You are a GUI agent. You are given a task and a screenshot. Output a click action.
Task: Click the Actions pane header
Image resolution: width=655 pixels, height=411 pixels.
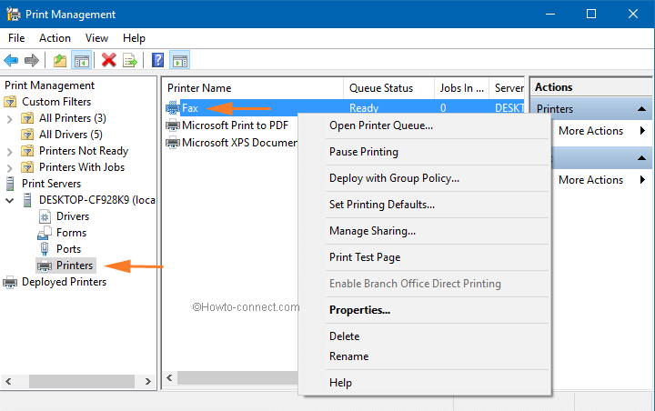[590, 87]
